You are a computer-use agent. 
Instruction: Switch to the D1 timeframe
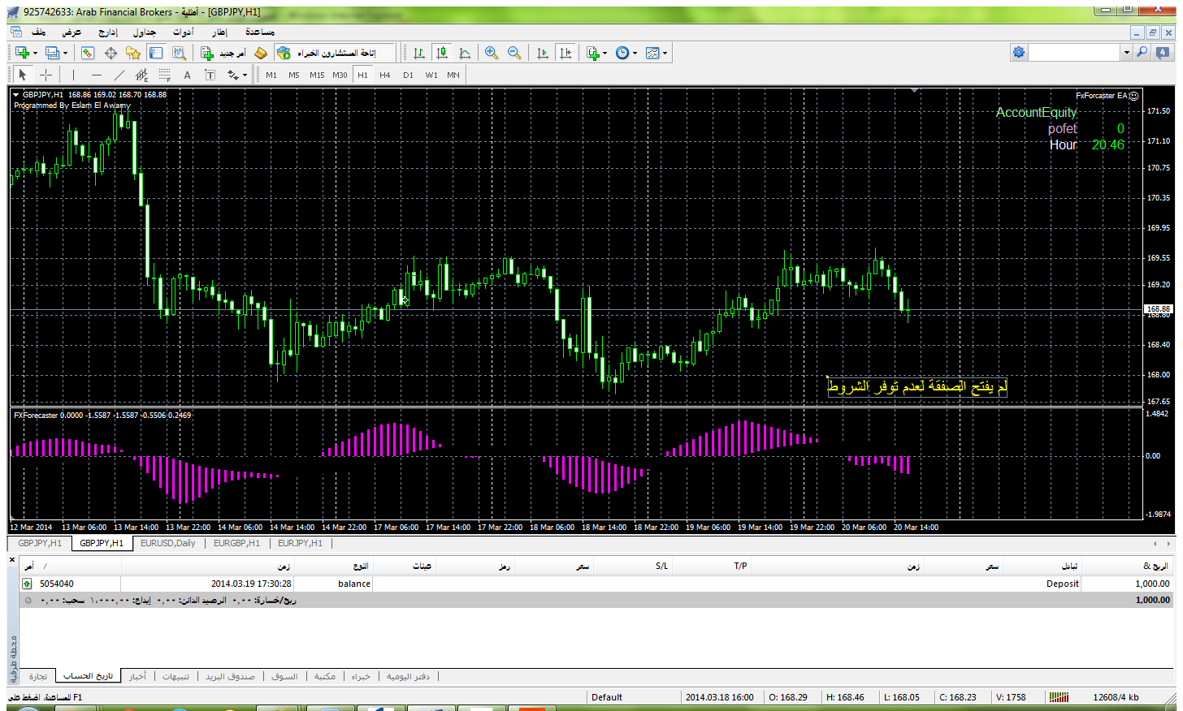pyautogui.click(x=408, y=75)
